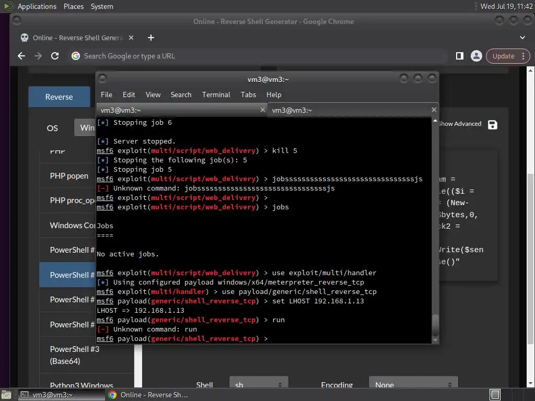Open terminal File menu
Screen dimensions: 535x401
[107, 95]
